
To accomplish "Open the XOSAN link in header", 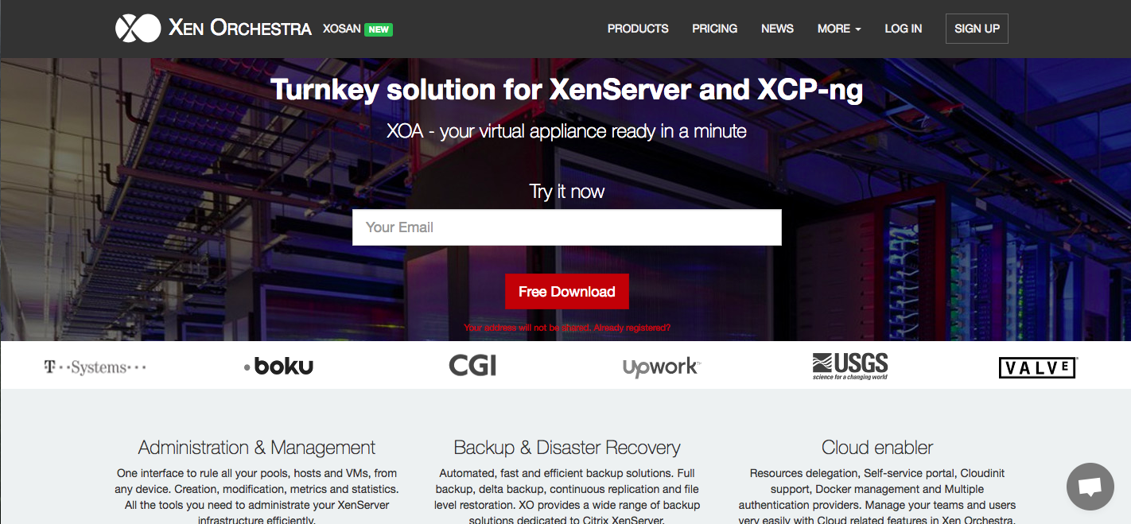I will 341,29.
